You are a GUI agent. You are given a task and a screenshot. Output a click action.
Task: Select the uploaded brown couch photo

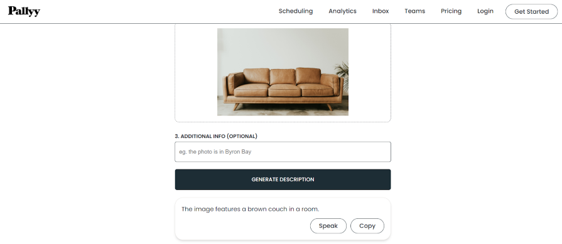coord(283,72)
